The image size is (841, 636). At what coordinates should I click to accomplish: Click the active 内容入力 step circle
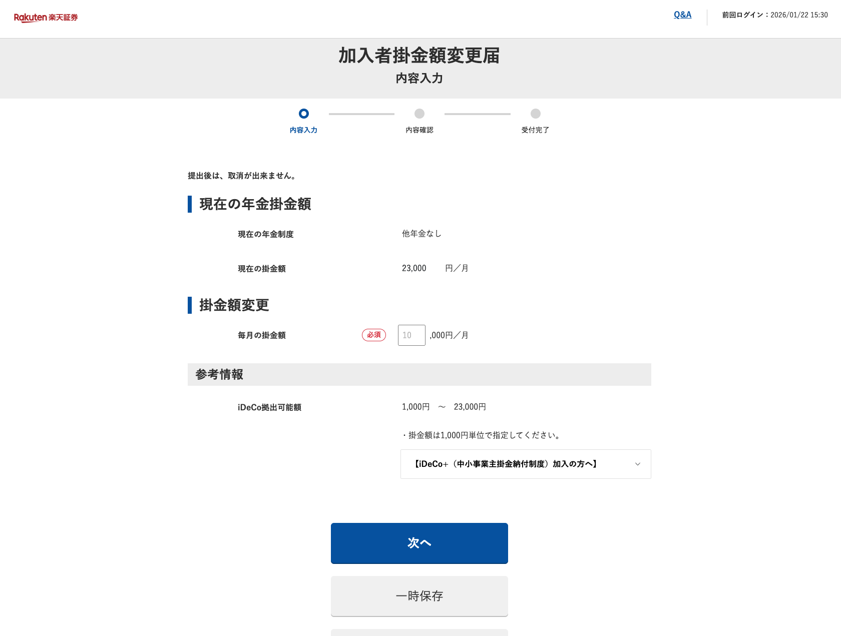click(303, 114)
